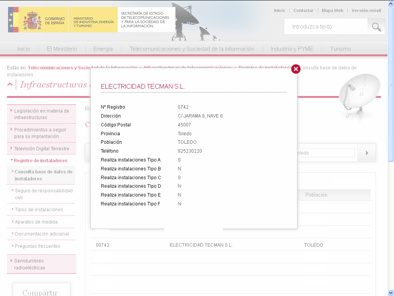This screenshot has width=394, height=296.
Task: Click the province search field containing 'oledo'
Action: click(x=326, y=153)
